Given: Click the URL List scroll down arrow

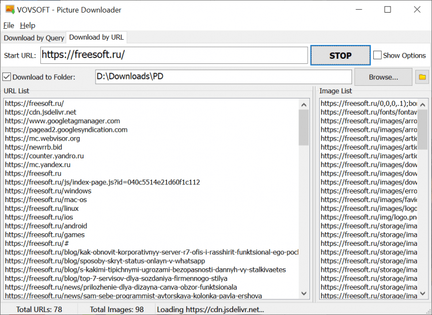Looking at the screenshot, I should tap(304, 294).
